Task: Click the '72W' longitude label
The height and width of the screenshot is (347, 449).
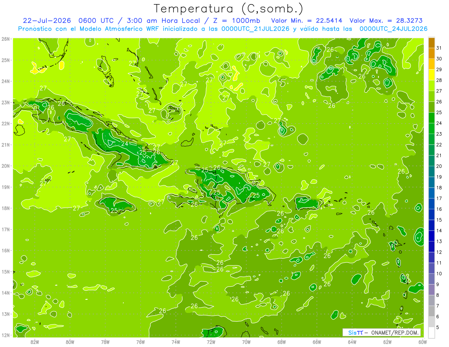Action: click(x=211, y=342)
